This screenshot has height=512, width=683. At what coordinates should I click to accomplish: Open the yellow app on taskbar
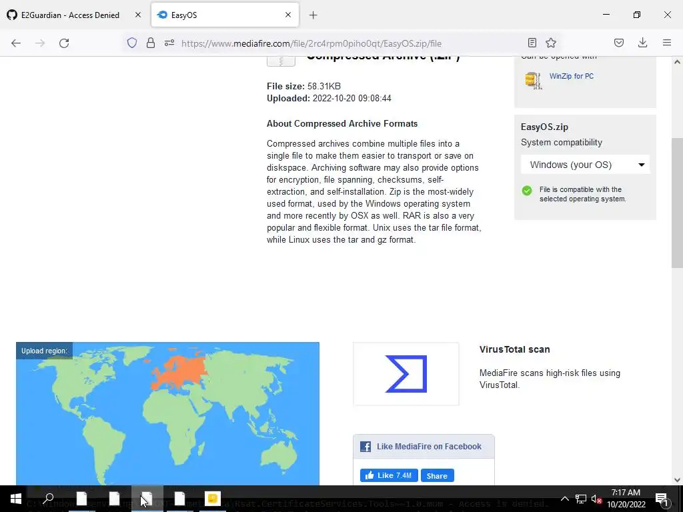(213, 499)
